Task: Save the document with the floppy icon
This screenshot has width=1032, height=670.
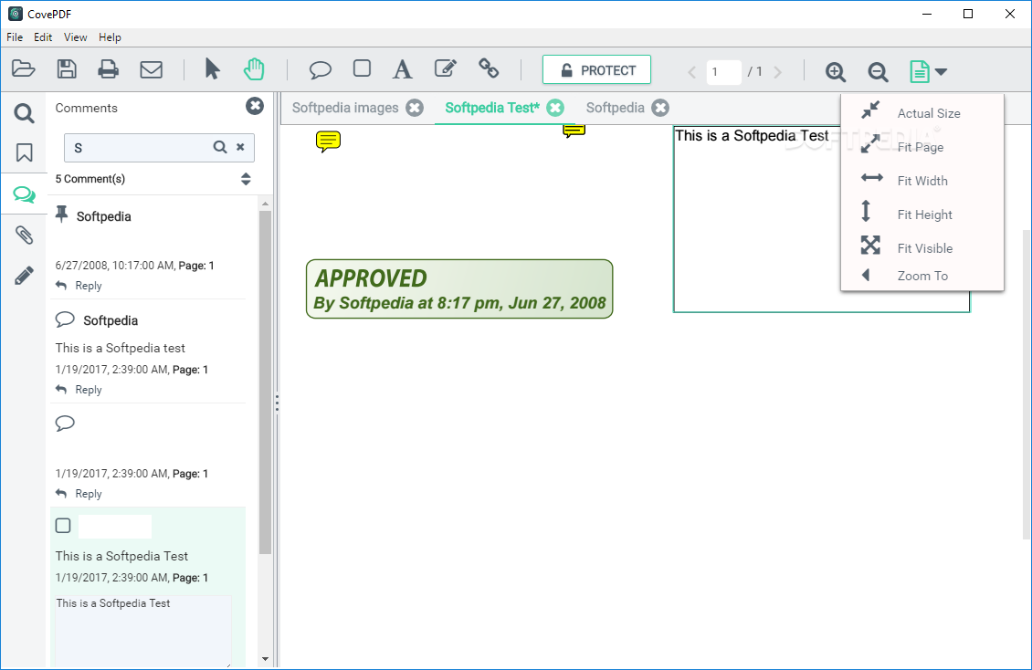Action: (67, 69)
